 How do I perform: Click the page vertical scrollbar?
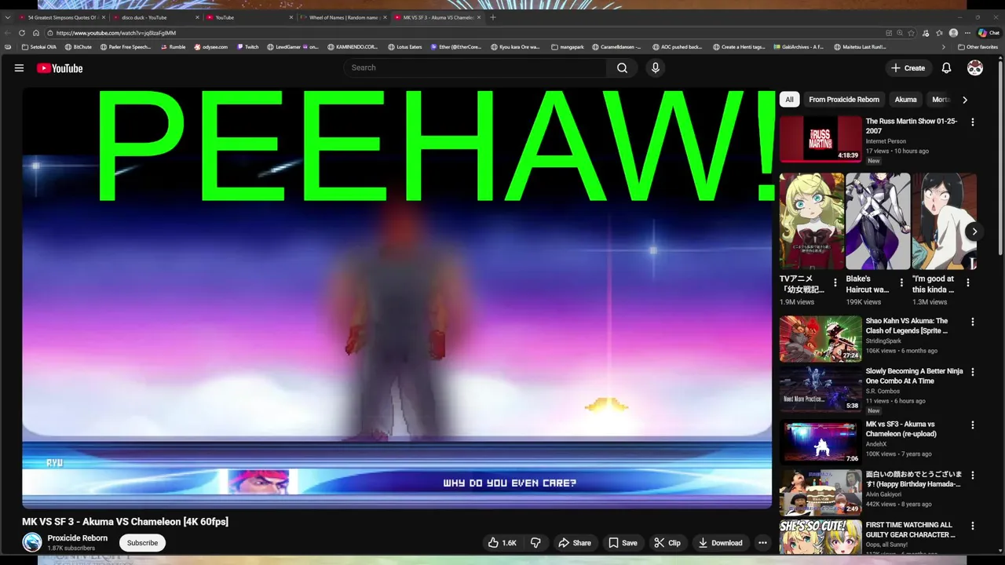pyautogui.click(x=1000, y=157)
